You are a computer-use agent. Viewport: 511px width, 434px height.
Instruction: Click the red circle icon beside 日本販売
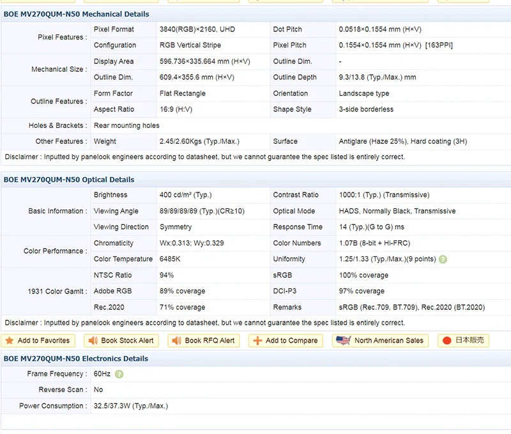446,341
